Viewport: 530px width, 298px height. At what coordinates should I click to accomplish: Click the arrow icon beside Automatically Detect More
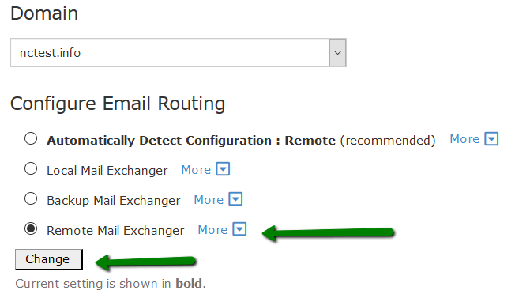[491, 139]
